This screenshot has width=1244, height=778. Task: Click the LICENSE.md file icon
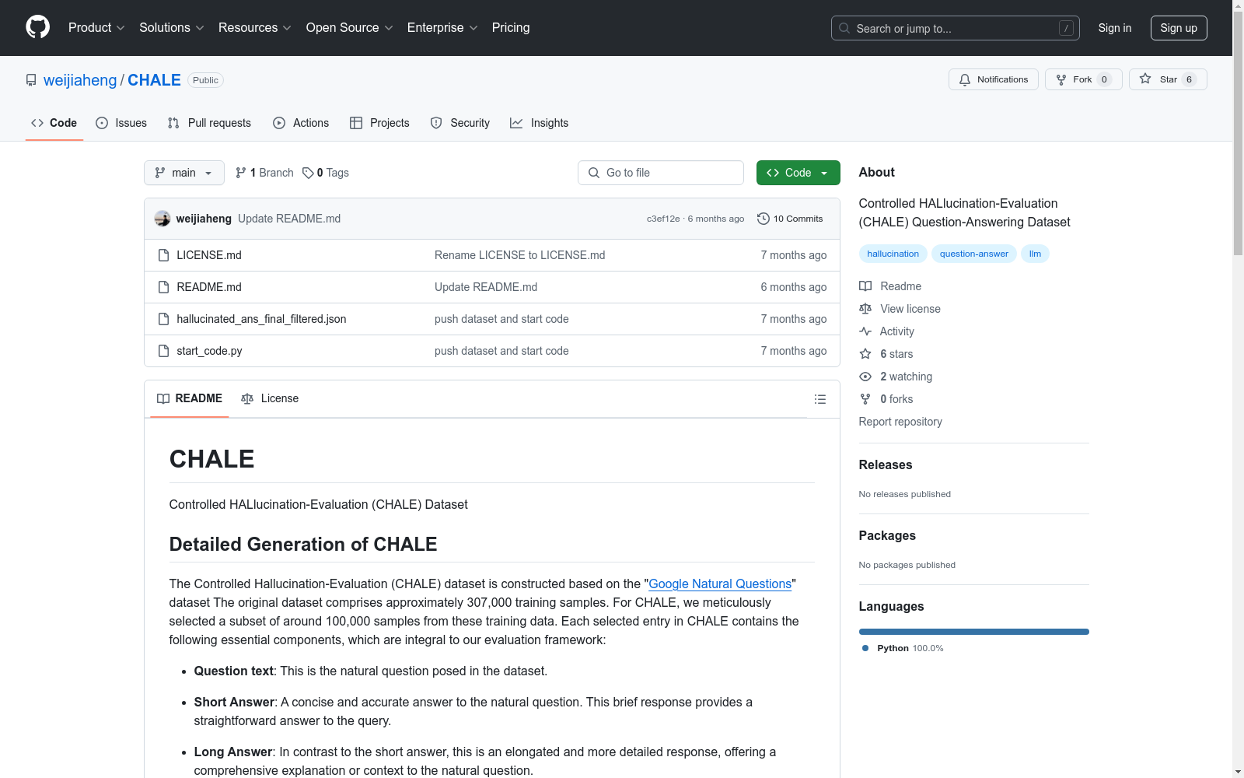coord(163,255)
